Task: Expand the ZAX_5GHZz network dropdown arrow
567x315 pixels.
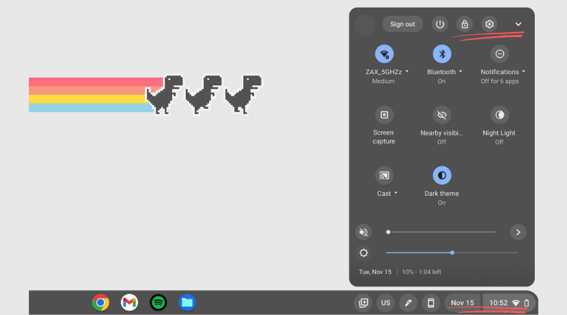Action: point(407,71)
